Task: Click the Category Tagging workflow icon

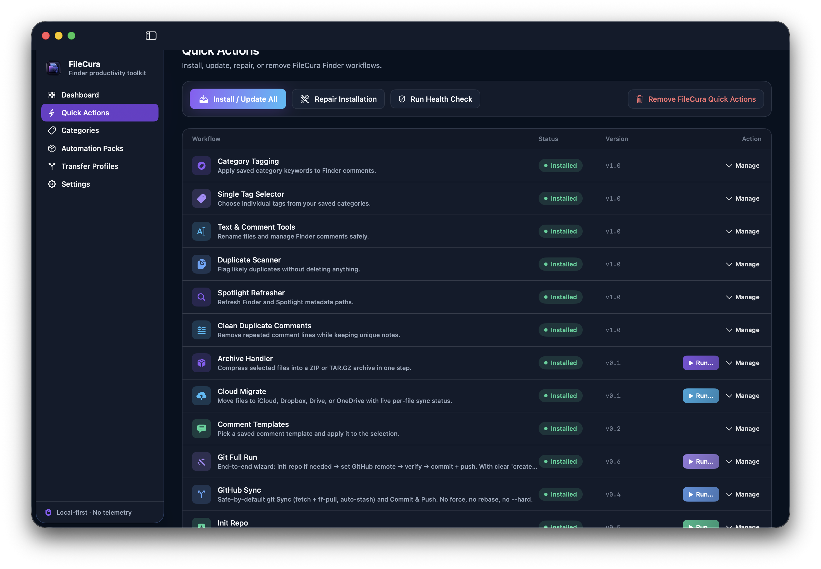Action: (x=201, y=166)
